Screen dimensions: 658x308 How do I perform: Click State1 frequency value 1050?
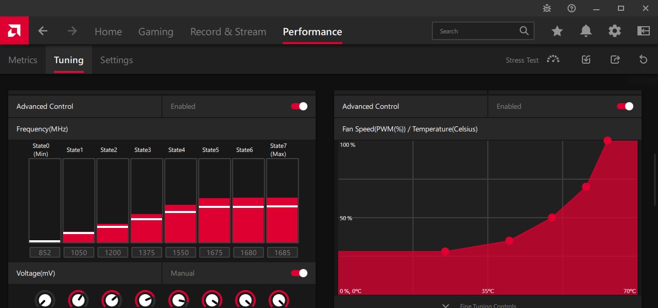pyautogui.click(x=79, y=253)
